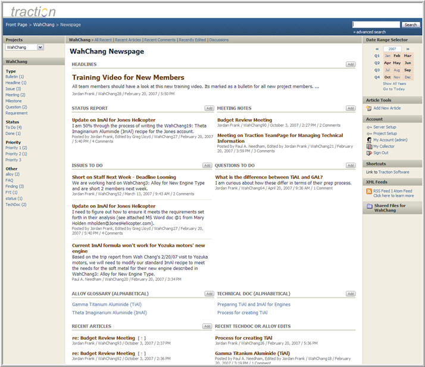Click the Project Setup key icon

tap(368, 133)
